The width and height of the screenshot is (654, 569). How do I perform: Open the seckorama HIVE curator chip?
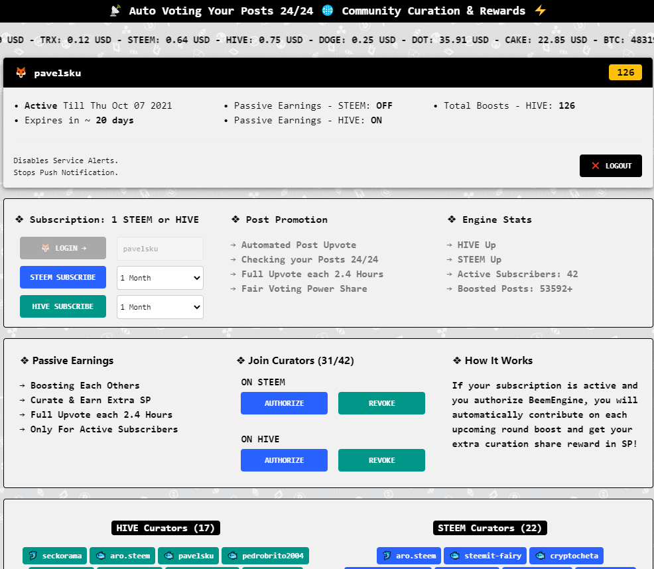pos(54,556)
